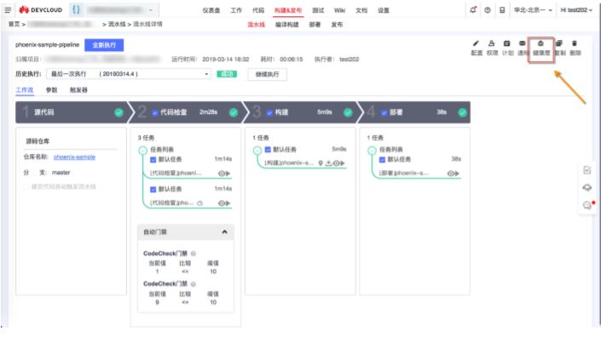Screen dimensions: 601x341
Task: Open the book icon in top bar
Action: (x=502, y=10)
